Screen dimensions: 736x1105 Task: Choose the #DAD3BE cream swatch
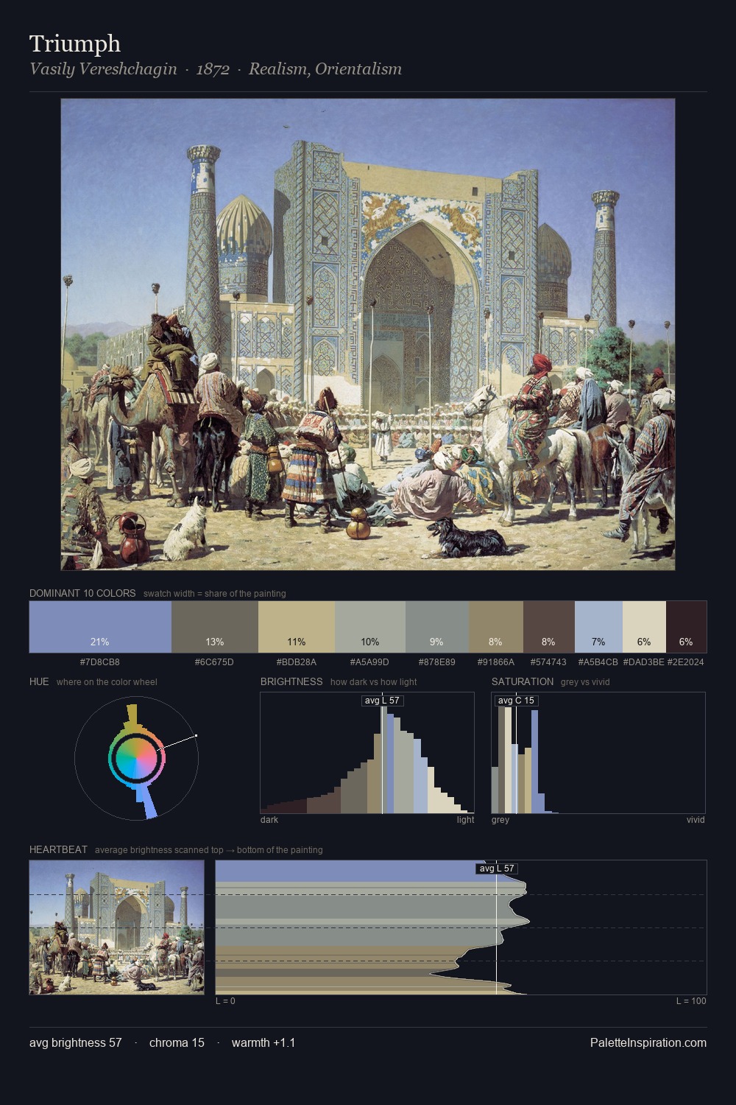coord(644,627)
